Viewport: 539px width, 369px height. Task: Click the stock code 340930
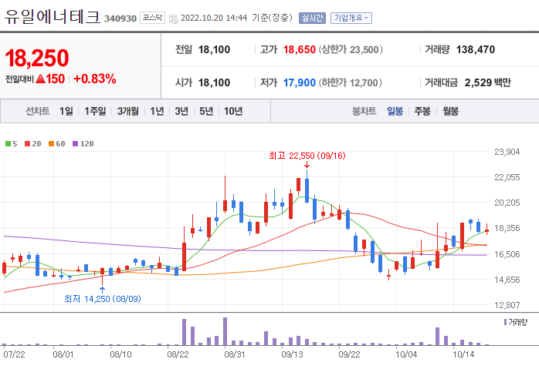click(x=120, y=18)
